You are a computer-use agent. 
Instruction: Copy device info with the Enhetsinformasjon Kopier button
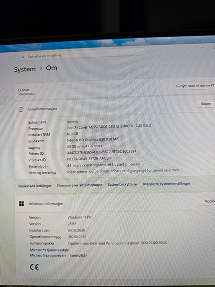(206, 104)
